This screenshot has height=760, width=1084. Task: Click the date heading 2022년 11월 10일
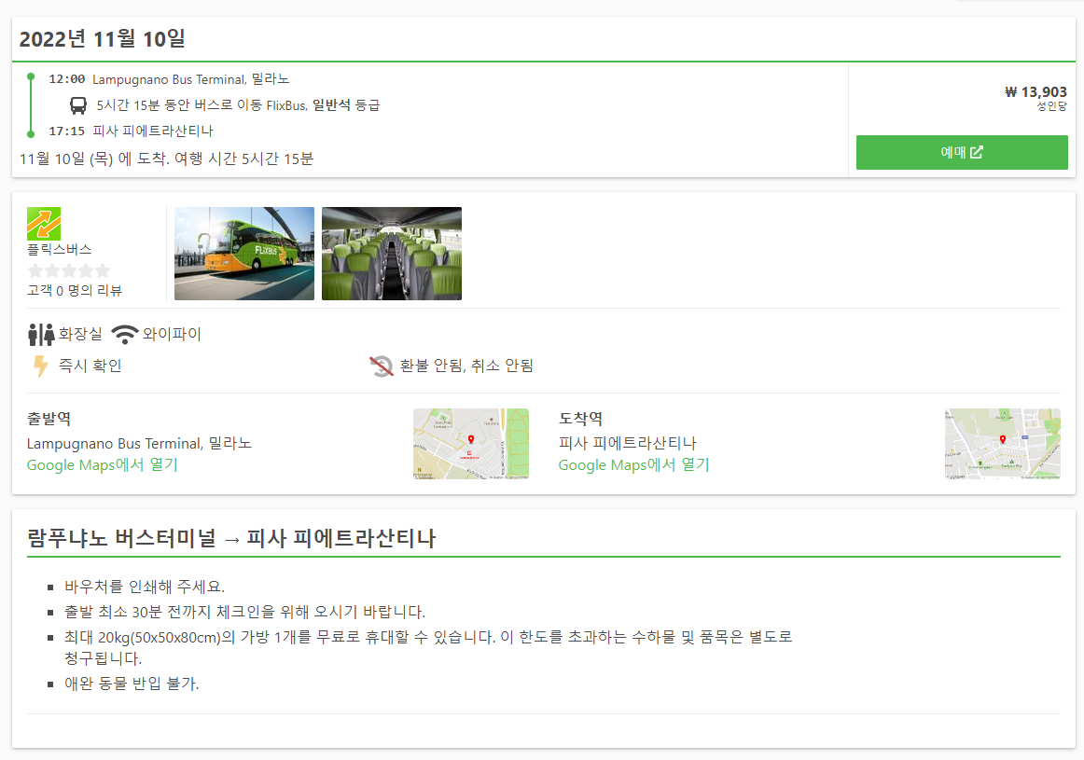(103, 38)
